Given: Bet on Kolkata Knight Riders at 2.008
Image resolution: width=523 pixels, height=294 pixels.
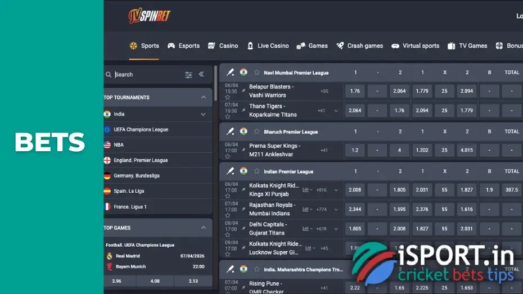Looking at the screenshot, I should point(355,190).
